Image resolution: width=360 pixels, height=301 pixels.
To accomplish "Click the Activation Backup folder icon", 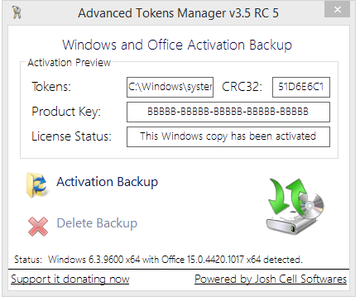I will pos(36,184).
